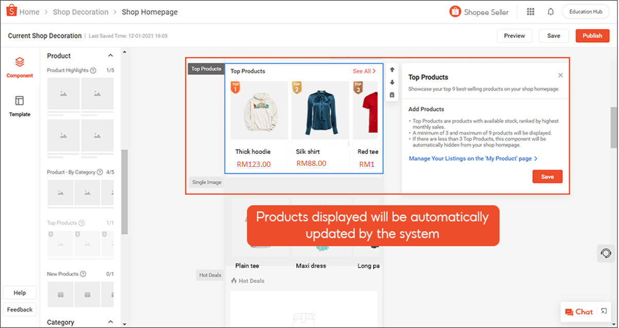Open the apps grid menu
Image resolution: width=619 pixels, height=328 pixels.
tap(530, 11)
